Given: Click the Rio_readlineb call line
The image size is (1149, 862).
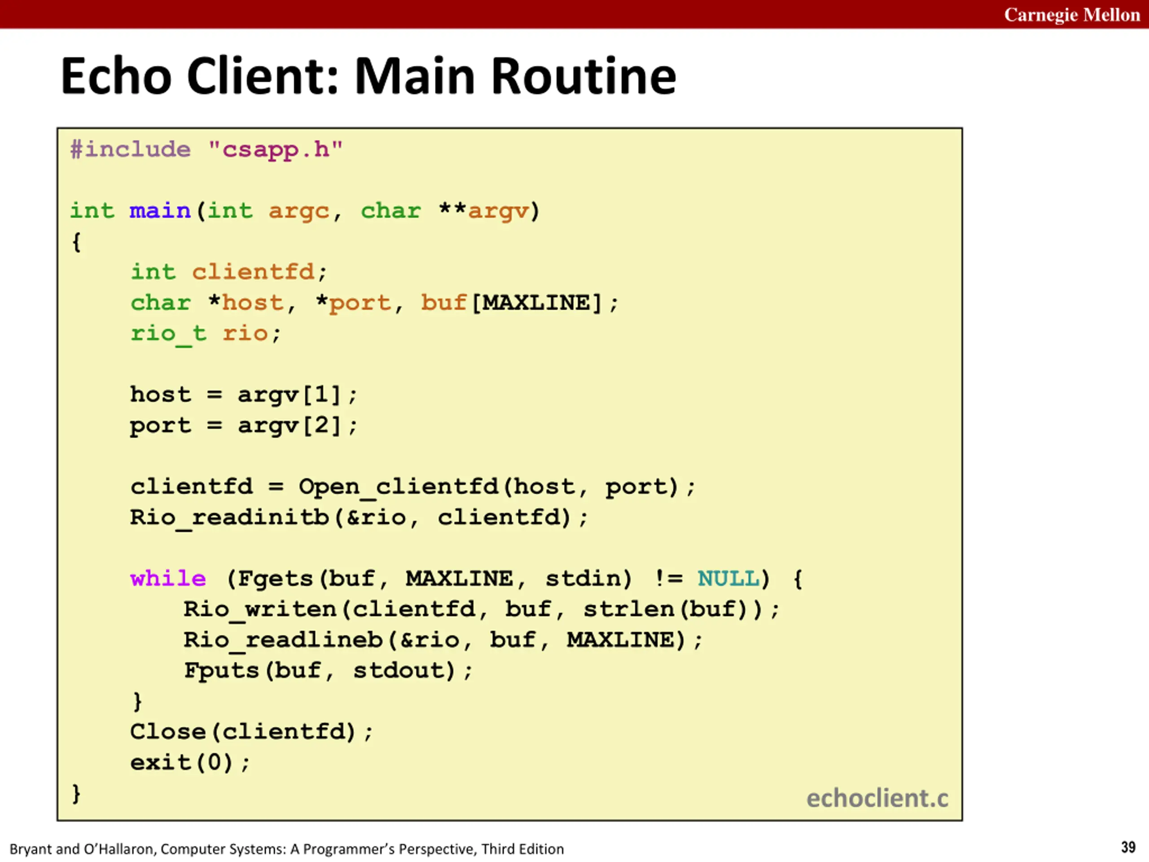Looking at the screenshot, I should coord(443,640).
